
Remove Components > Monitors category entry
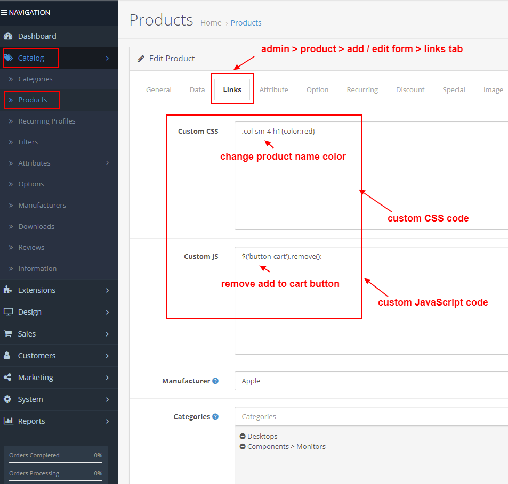243,447
